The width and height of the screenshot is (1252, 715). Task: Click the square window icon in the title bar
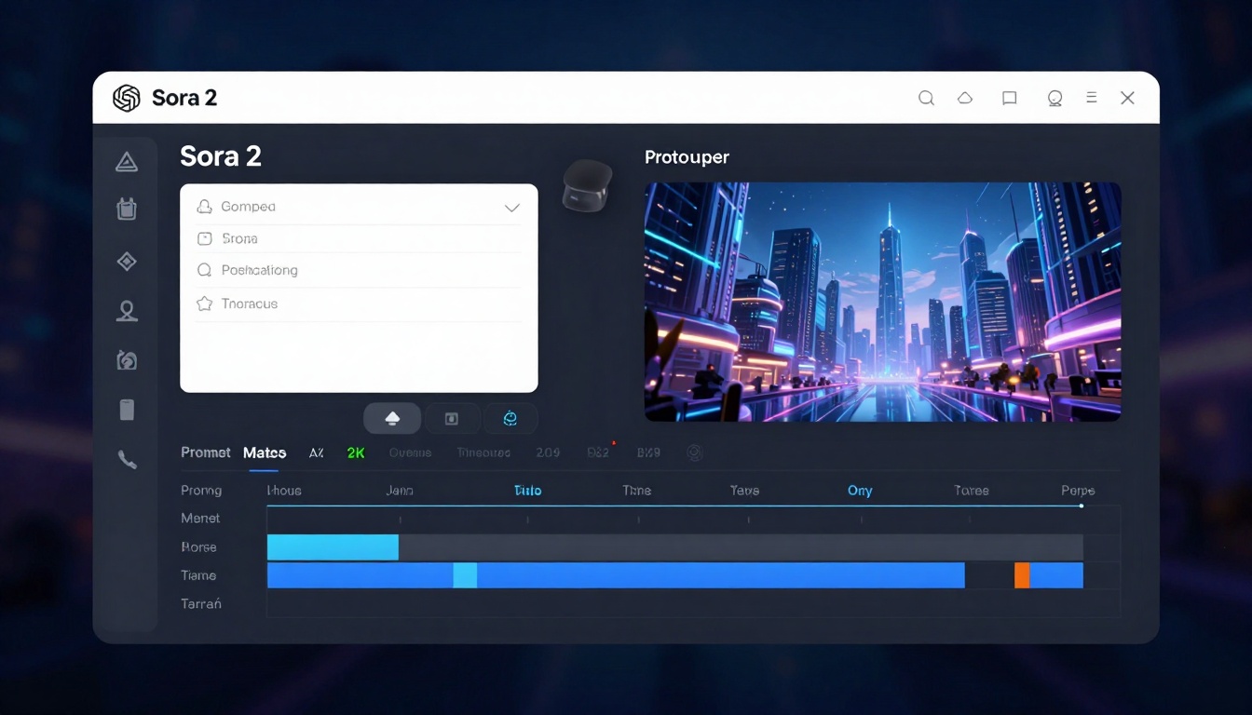(x=1009, y=98)
